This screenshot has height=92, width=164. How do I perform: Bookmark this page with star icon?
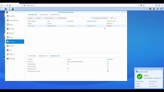[x=144, y=5]
